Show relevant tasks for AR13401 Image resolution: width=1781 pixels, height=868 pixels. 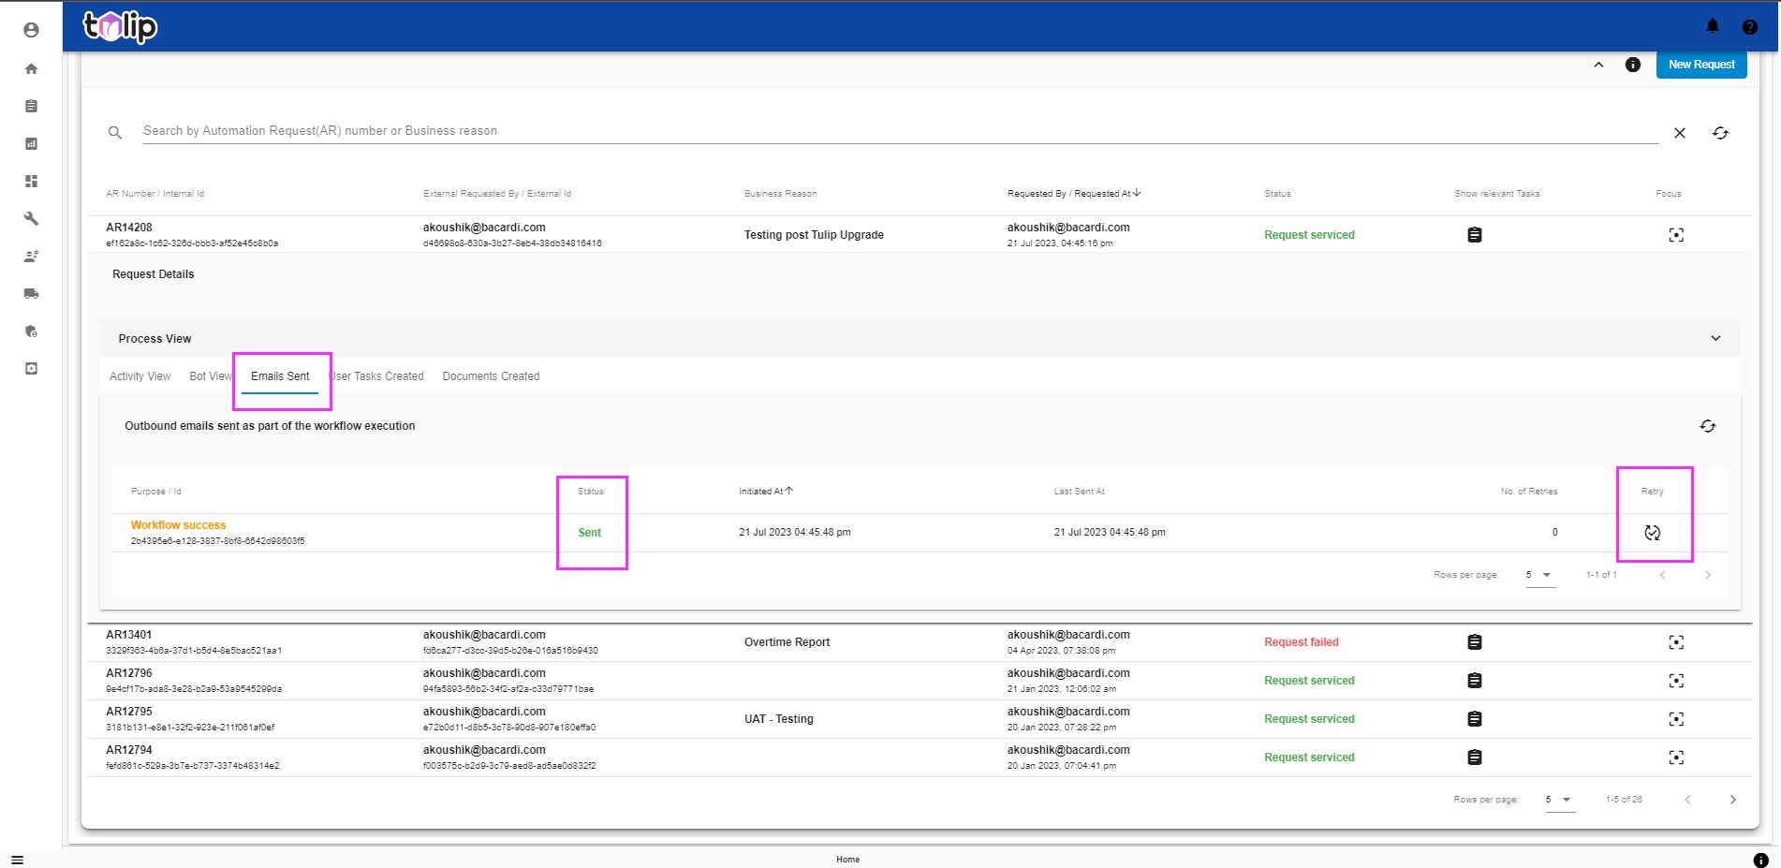coord(1475,642)
